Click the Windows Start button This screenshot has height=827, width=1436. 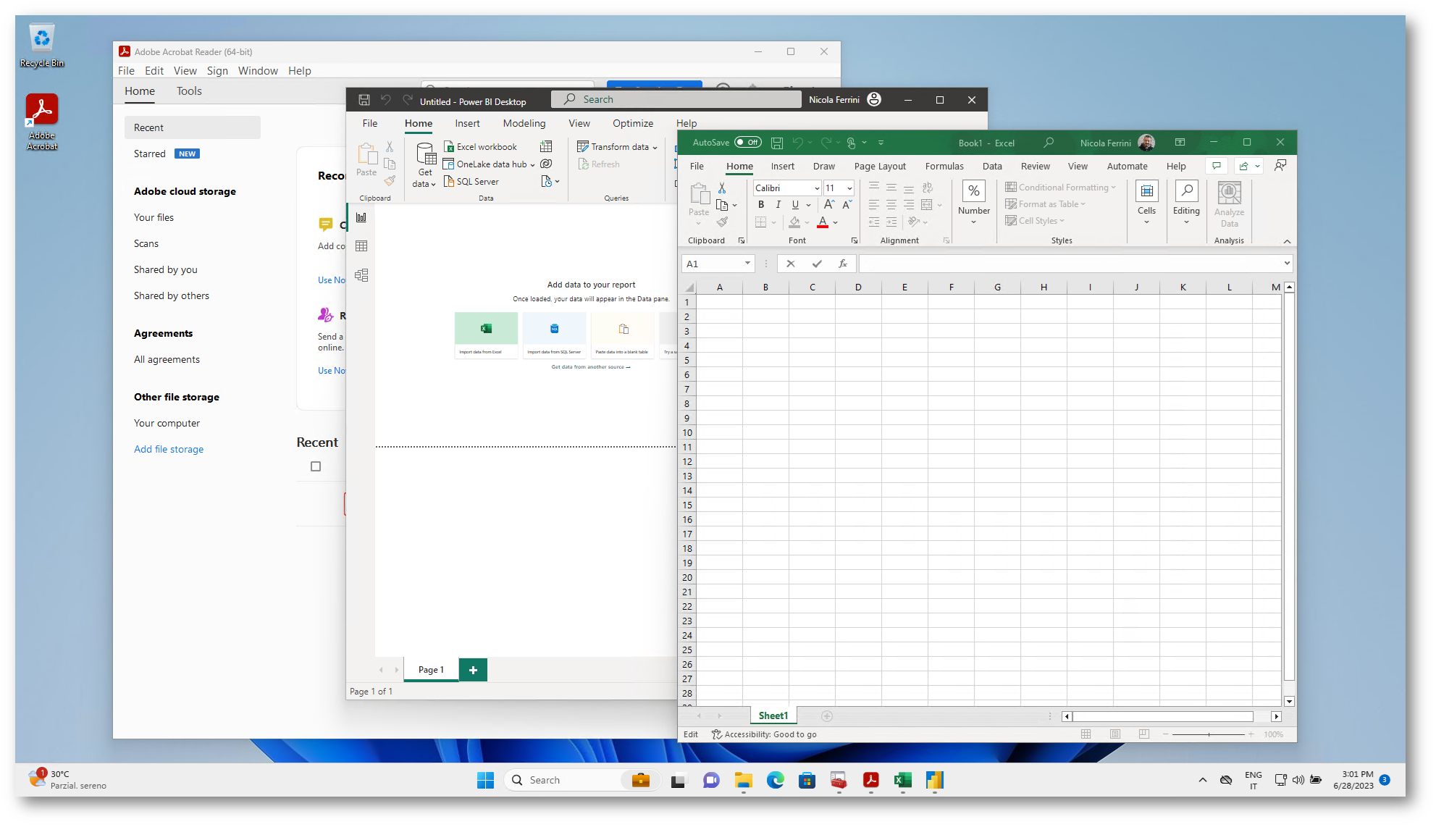(x=485, y=780)
